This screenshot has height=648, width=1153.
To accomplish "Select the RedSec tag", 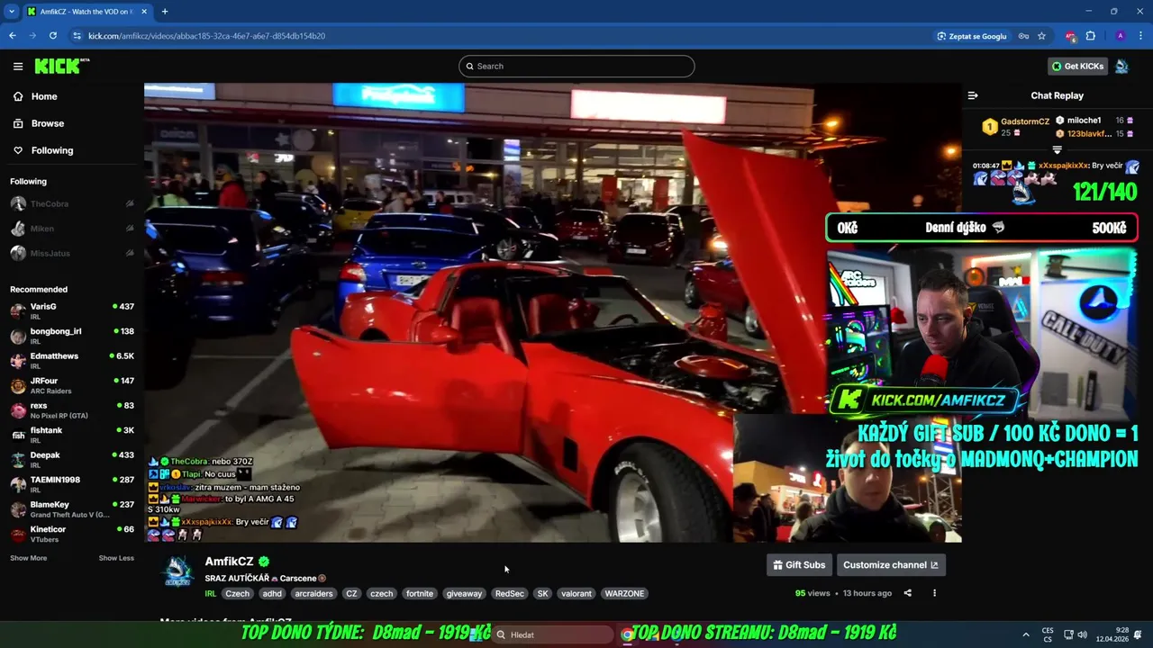I will click(x=509, y=594).
